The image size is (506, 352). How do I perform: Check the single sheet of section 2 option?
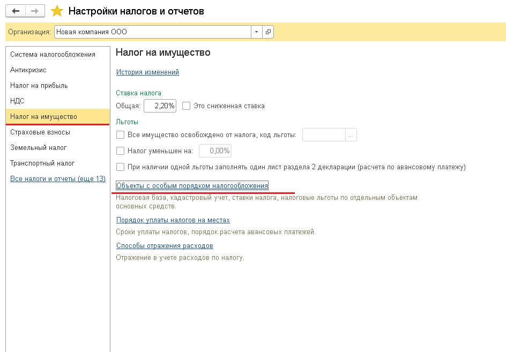pos(121,167)
